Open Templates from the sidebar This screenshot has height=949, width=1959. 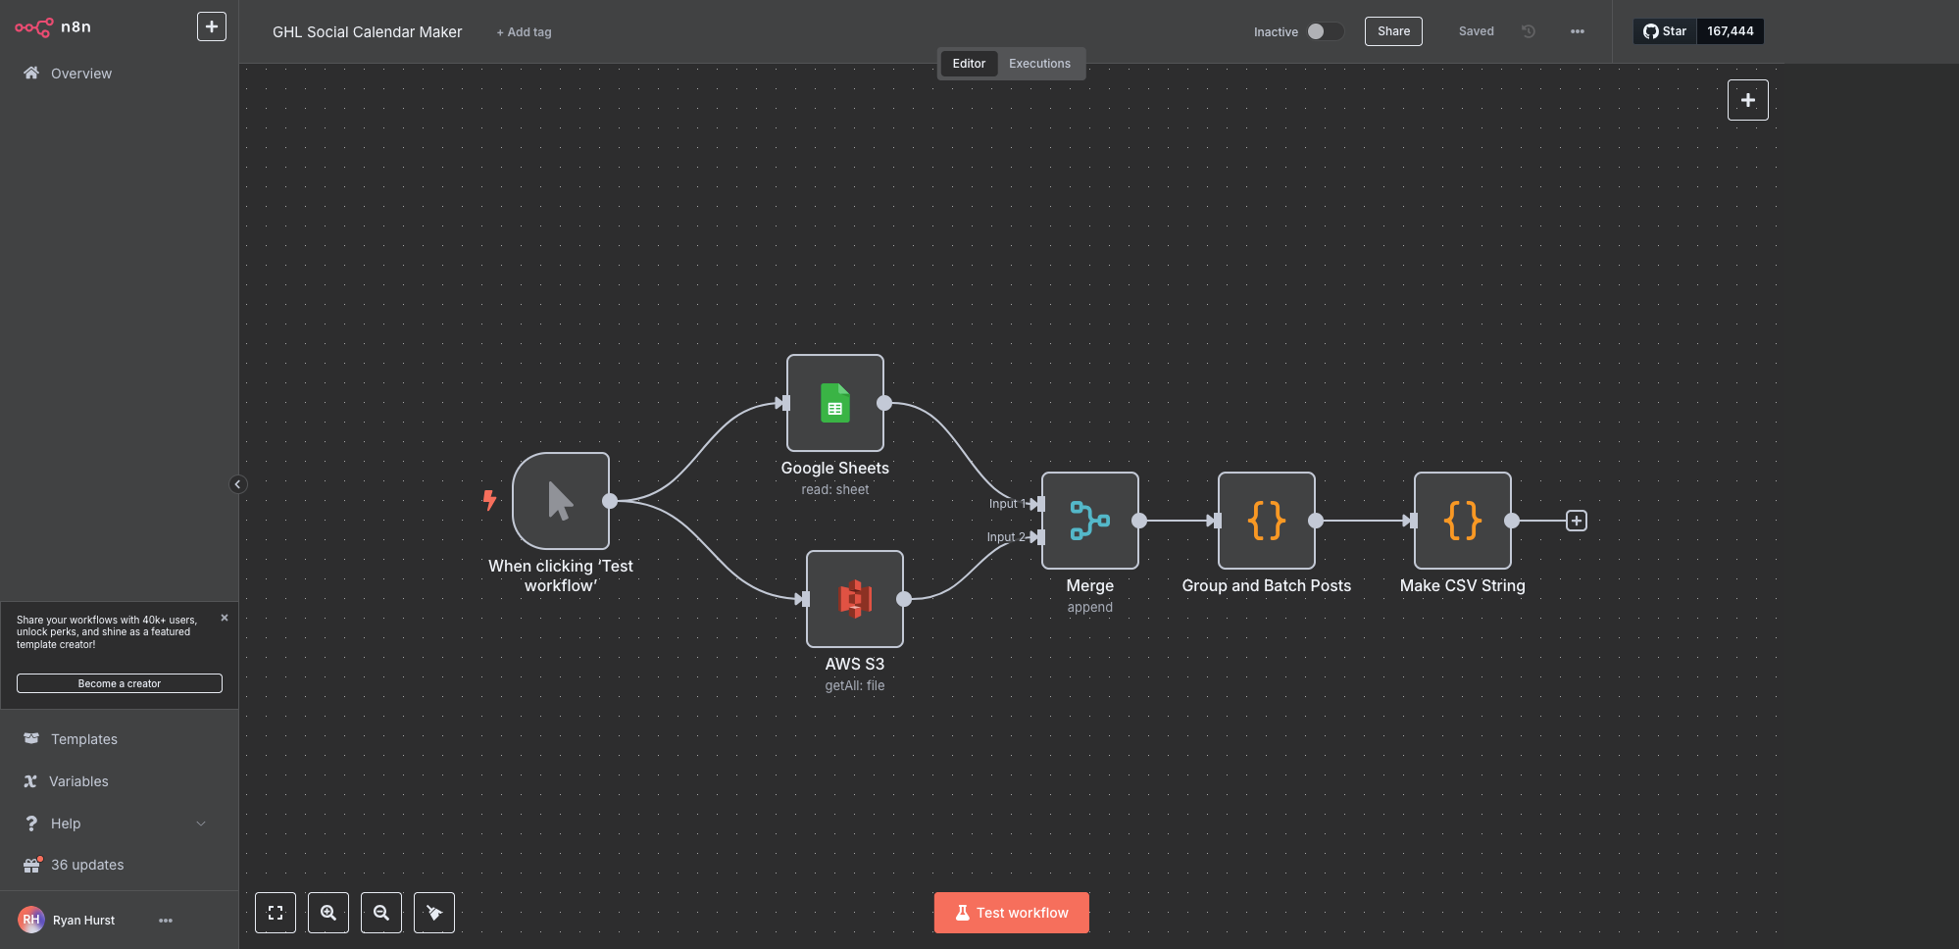click(x=84, y=739)
